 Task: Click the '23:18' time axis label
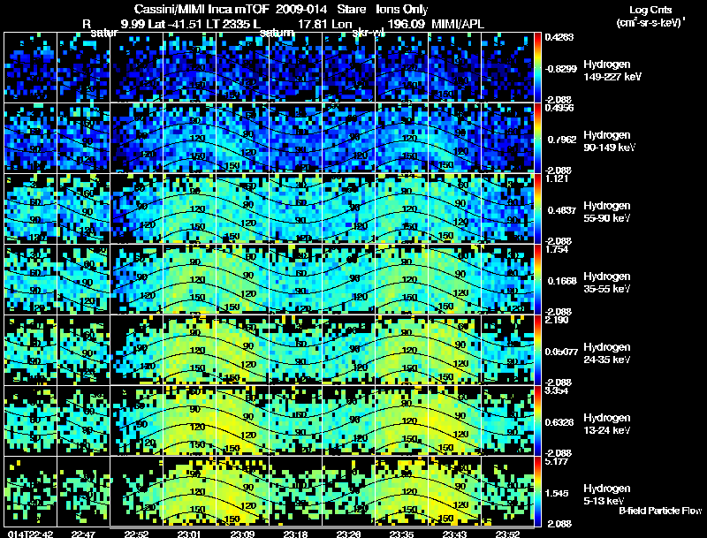(295, 534)
